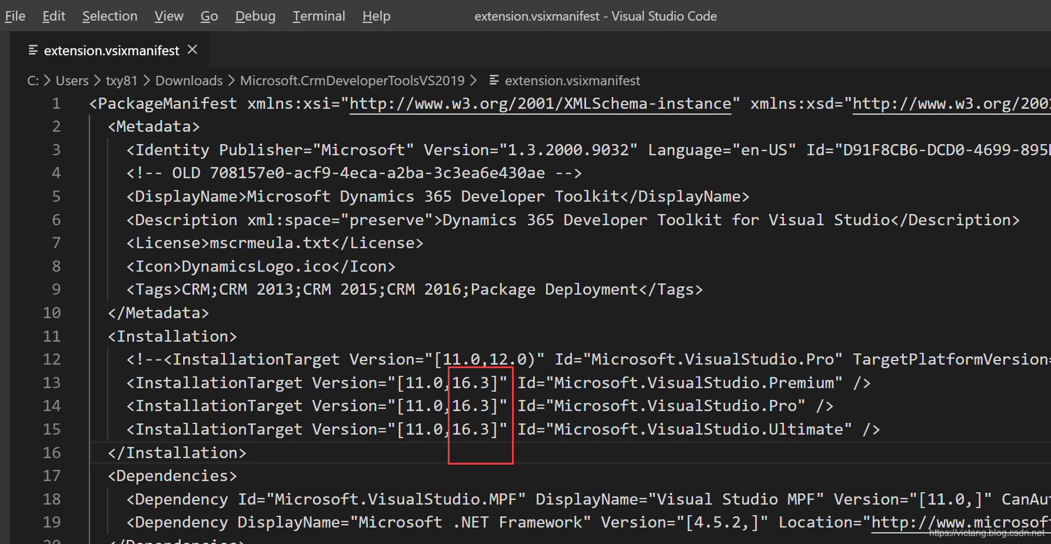Click Id="Microsoft.VisualStudio.MPF" on line 18
The height and width of the screenshot is (544, 1051).
tap(382, 499)
